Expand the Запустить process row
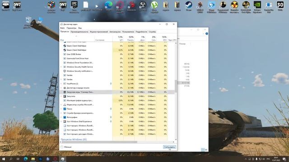Screen dimensions: 289x162 tap(61, 96)
